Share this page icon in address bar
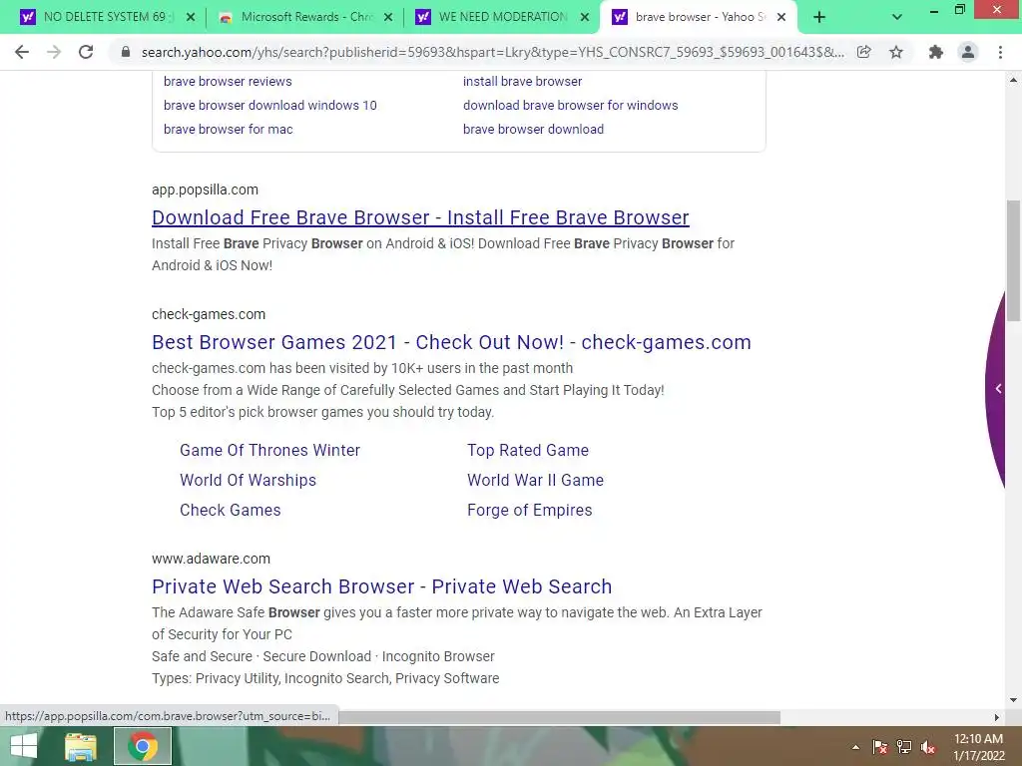The height and width of the screenshot is (766, 1022). click(864, 52)
